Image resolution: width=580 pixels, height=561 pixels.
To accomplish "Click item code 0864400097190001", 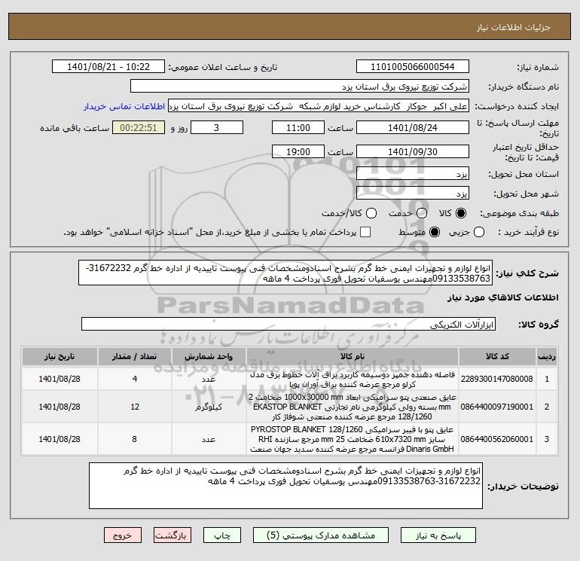I will [497, 407].
